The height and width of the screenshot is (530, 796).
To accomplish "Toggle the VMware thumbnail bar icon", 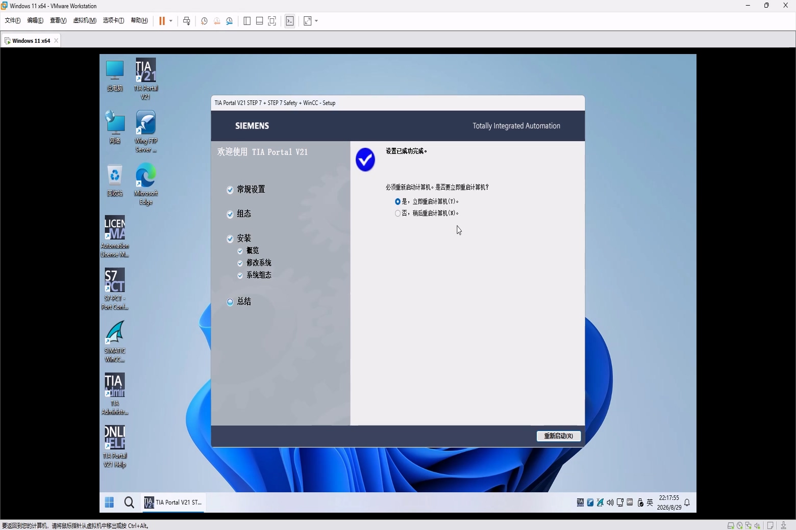I will click(x=260, y=21).
